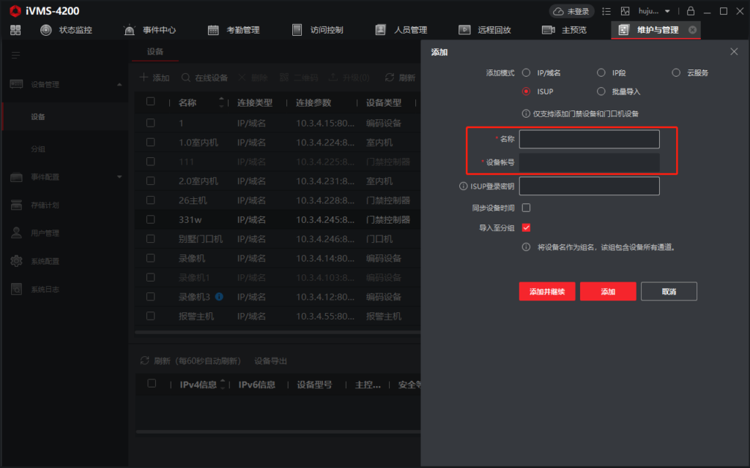Screen dimensions: 750x468
Task: Choose the 批量导入 add mode
Action: 601,91
